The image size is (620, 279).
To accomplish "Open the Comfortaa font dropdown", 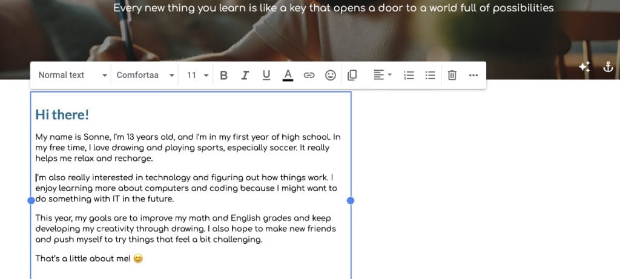I will [145, 75].
